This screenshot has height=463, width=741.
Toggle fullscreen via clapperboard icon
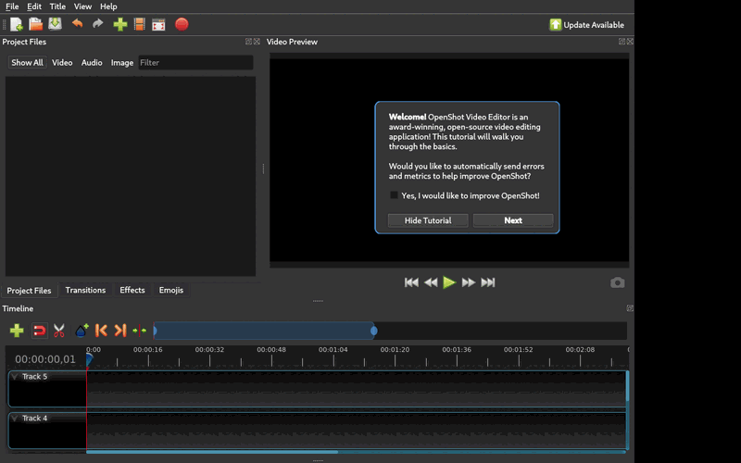(x=158, y=25)
